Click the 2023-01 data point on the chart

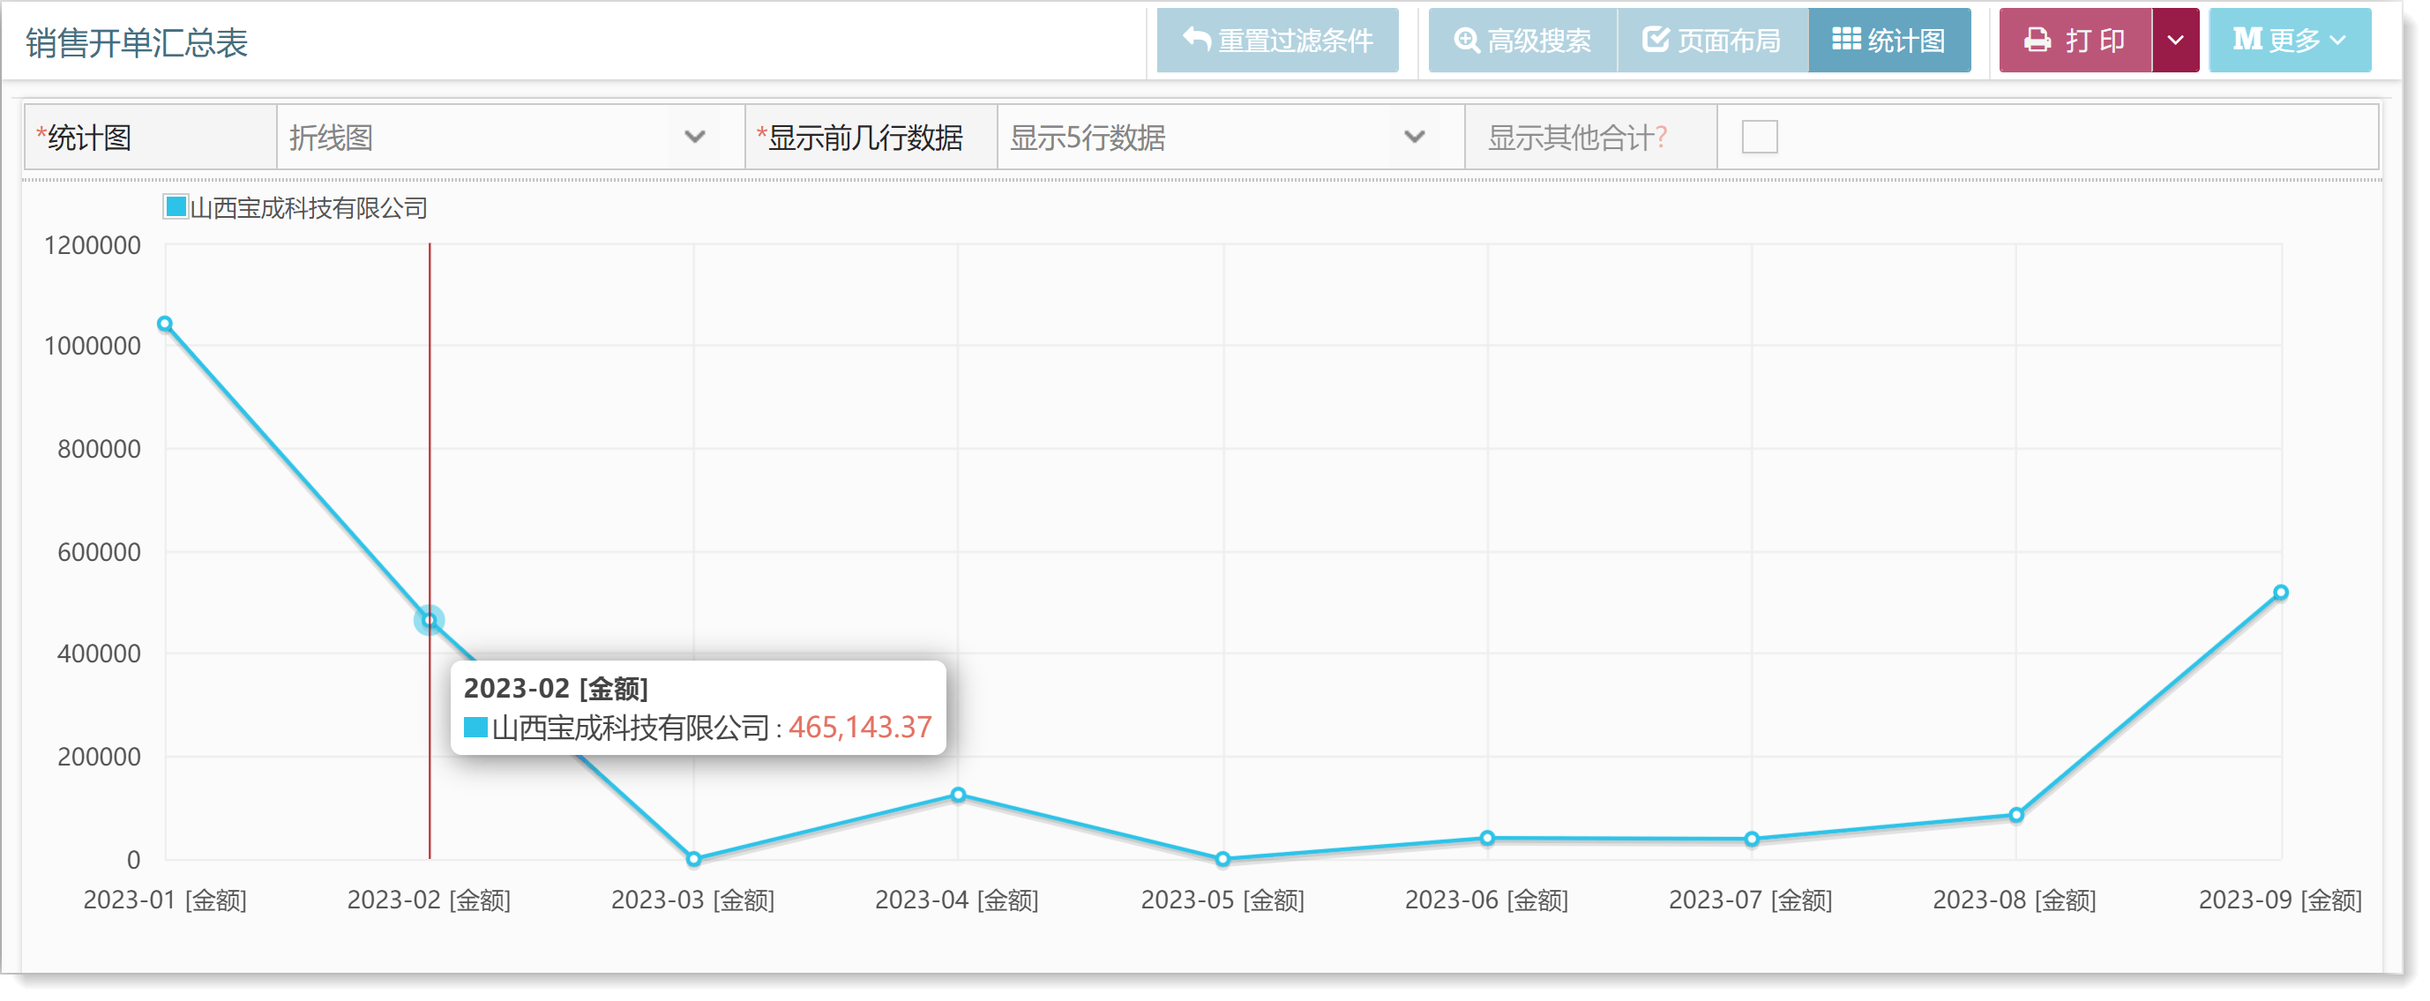point(165,324)
